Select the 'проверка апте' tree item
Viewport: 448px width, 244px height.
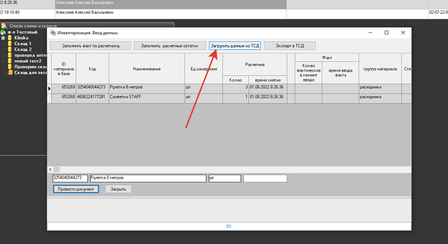[x=30, y=55]
